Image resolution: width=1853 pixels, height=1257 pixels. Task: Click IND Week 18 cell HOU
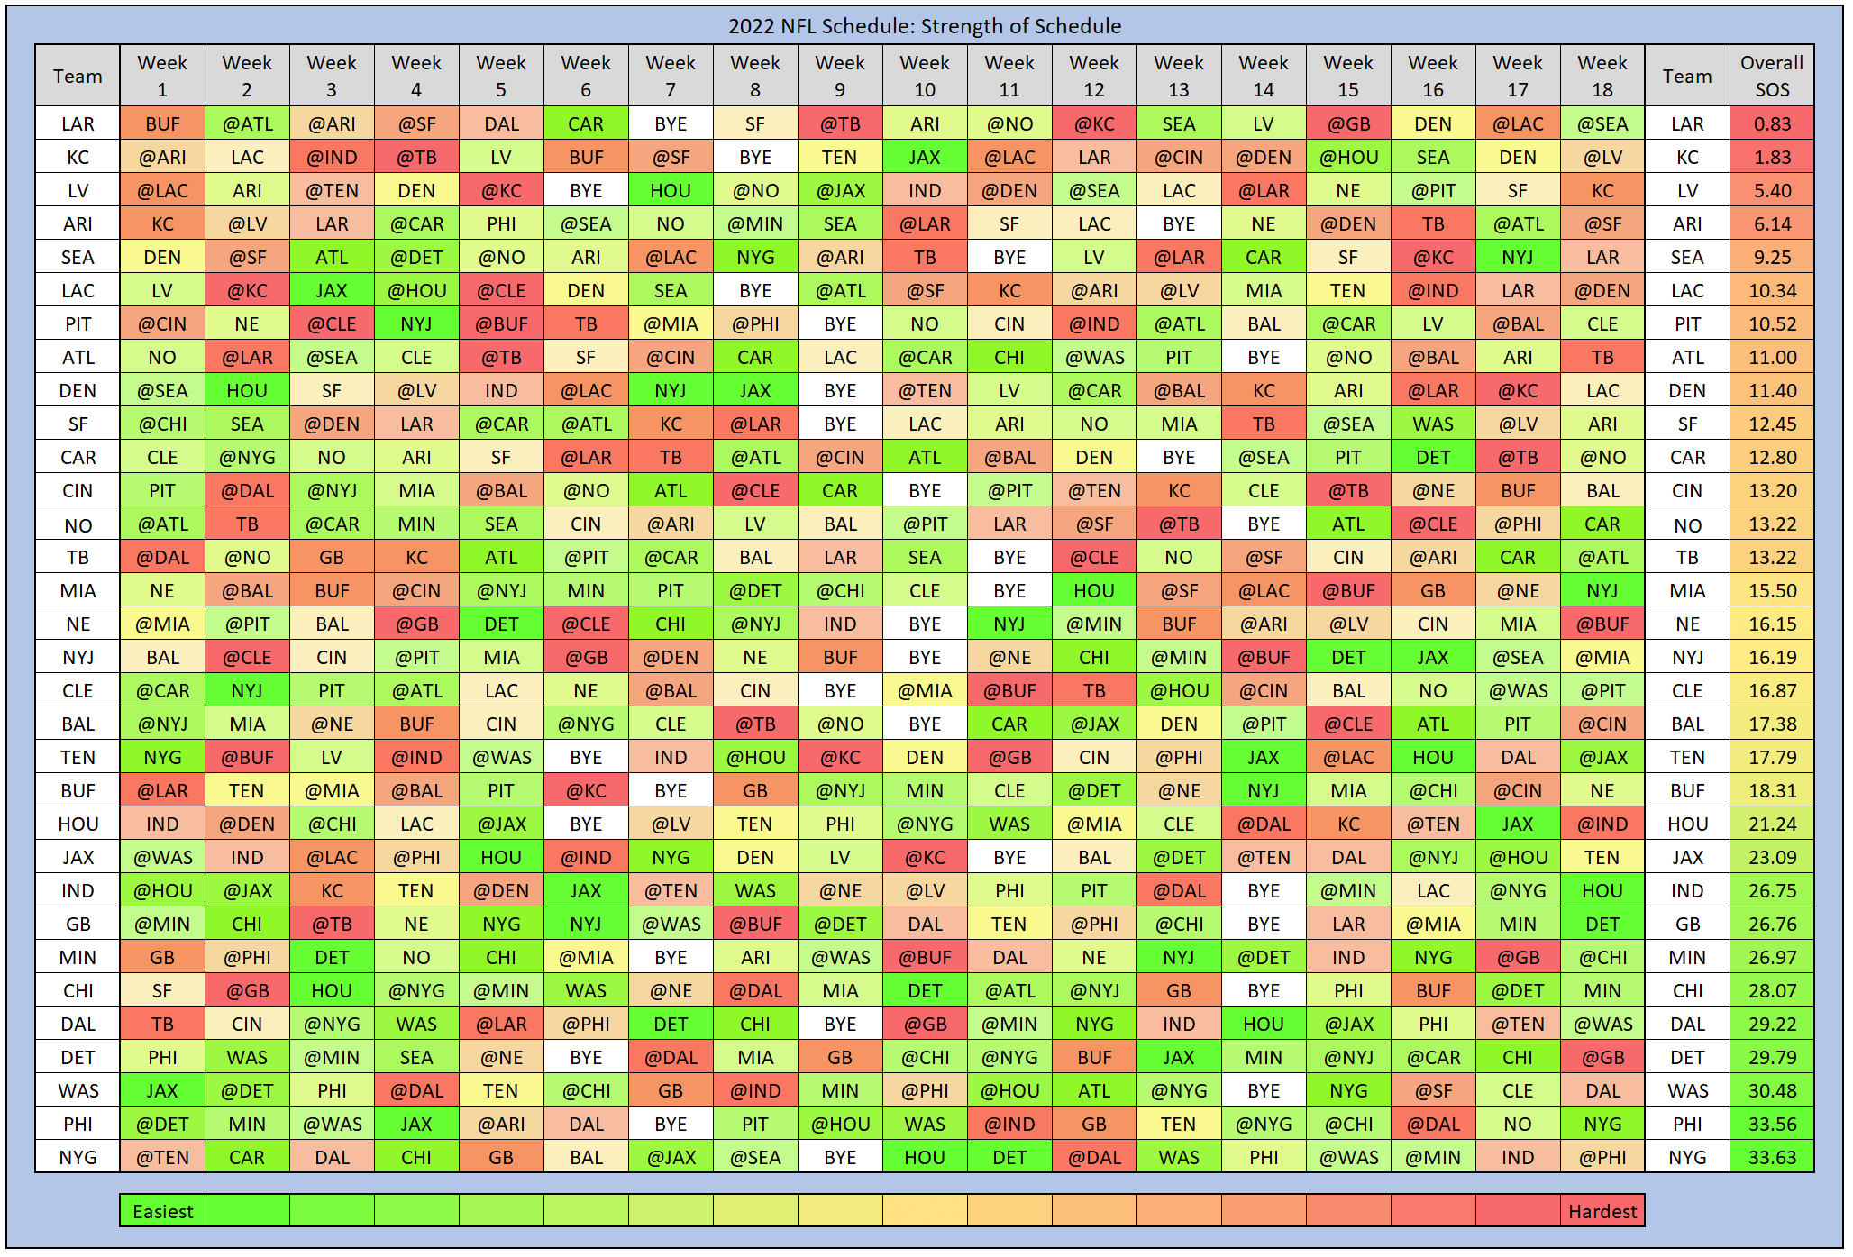[x=1602, y=890]
